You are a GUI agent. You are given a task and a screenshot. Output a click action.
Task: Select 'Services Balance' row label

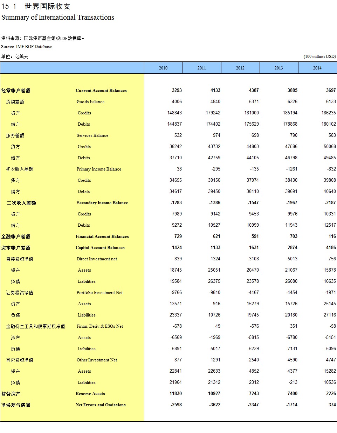[x=92, y=135]
